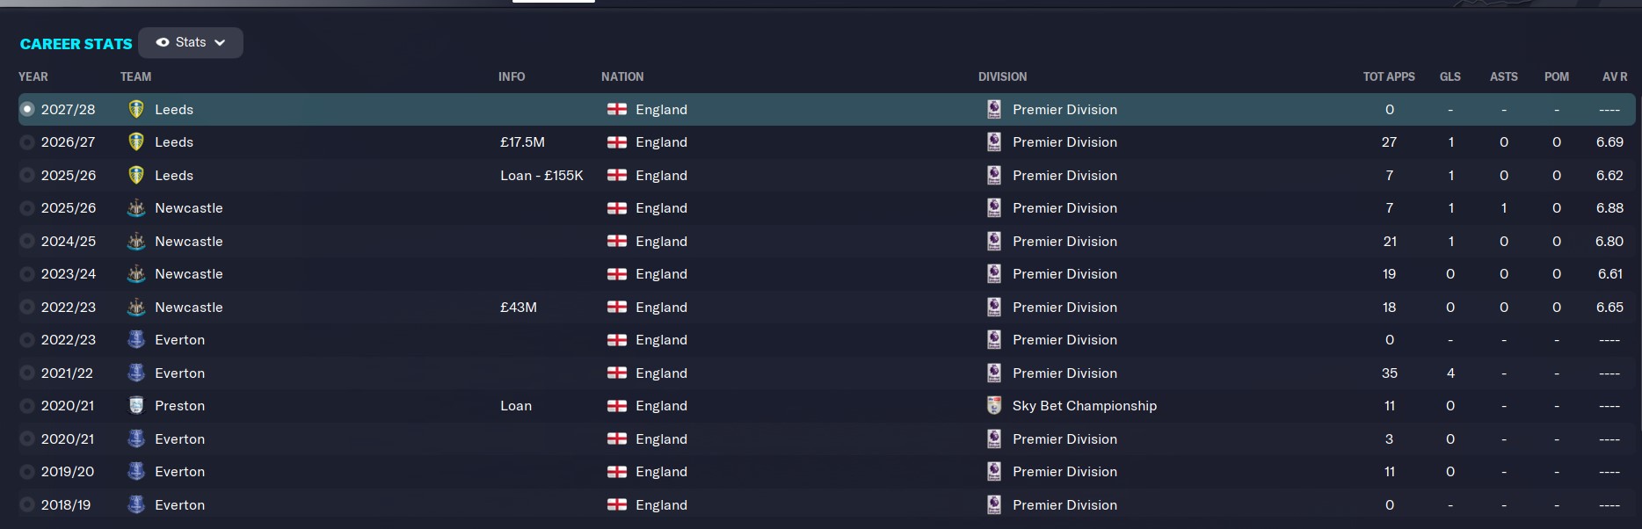Click the Sky Bet Championship league logo
The width and height of the screenshot is (1642, 529).
[994, 405]
